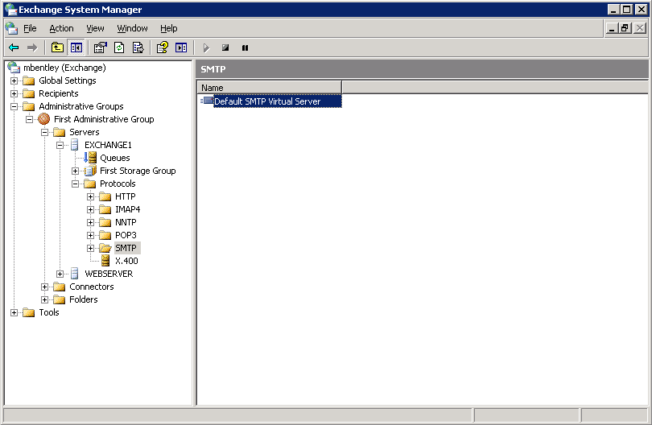Refresh the view using the toolbar

[x=119, y=47]
